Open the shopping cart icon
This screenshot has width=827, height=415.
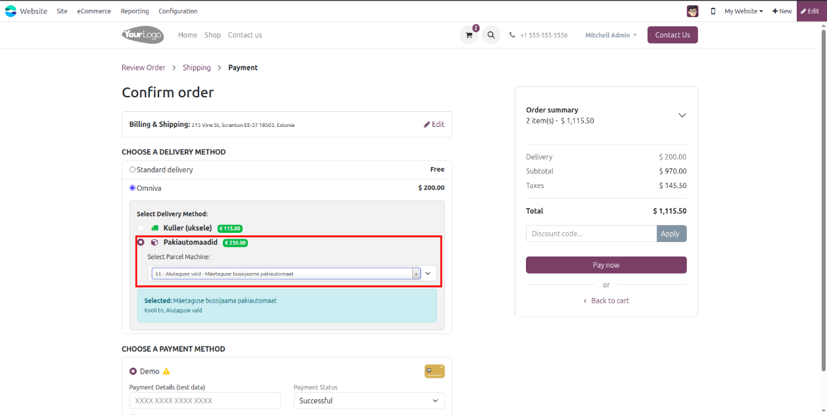tap(469, 36)
